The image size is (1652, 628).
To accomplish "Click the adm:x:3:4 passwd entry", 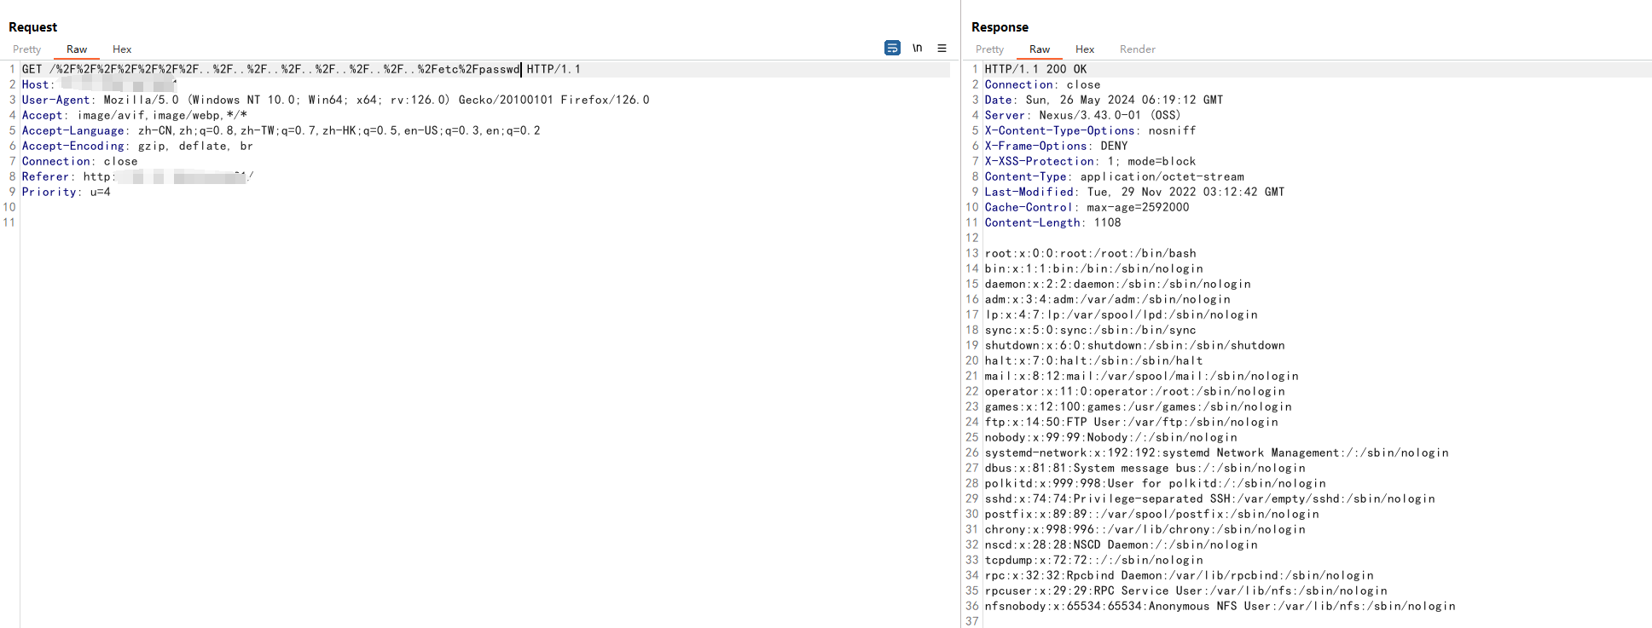I will point(1107,299).
